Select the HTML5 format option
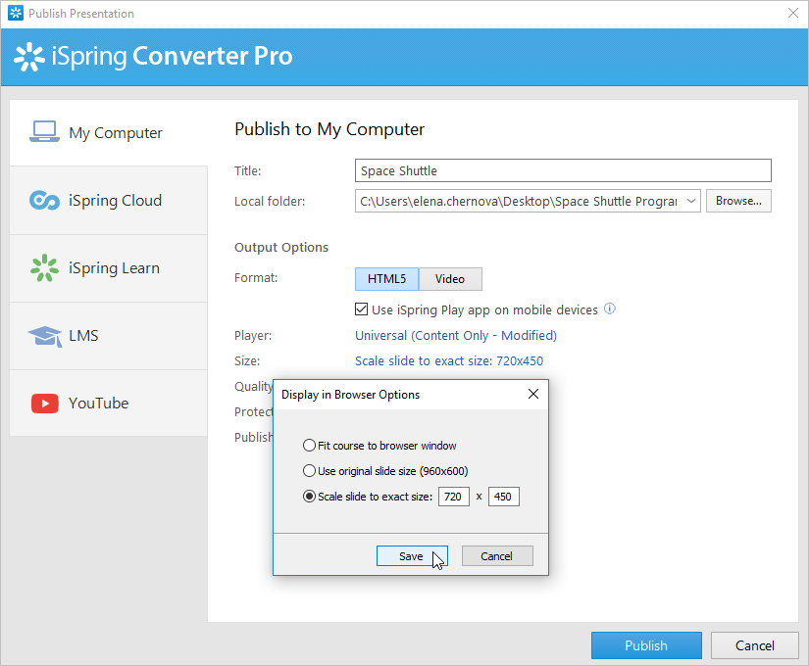 pyautogui.click(x=386, y=279)
